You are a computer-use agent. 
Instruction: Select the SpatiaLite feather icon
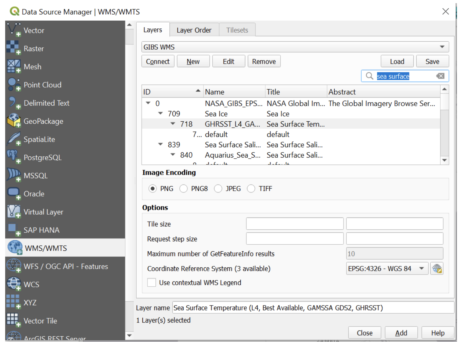coord(14,139)
